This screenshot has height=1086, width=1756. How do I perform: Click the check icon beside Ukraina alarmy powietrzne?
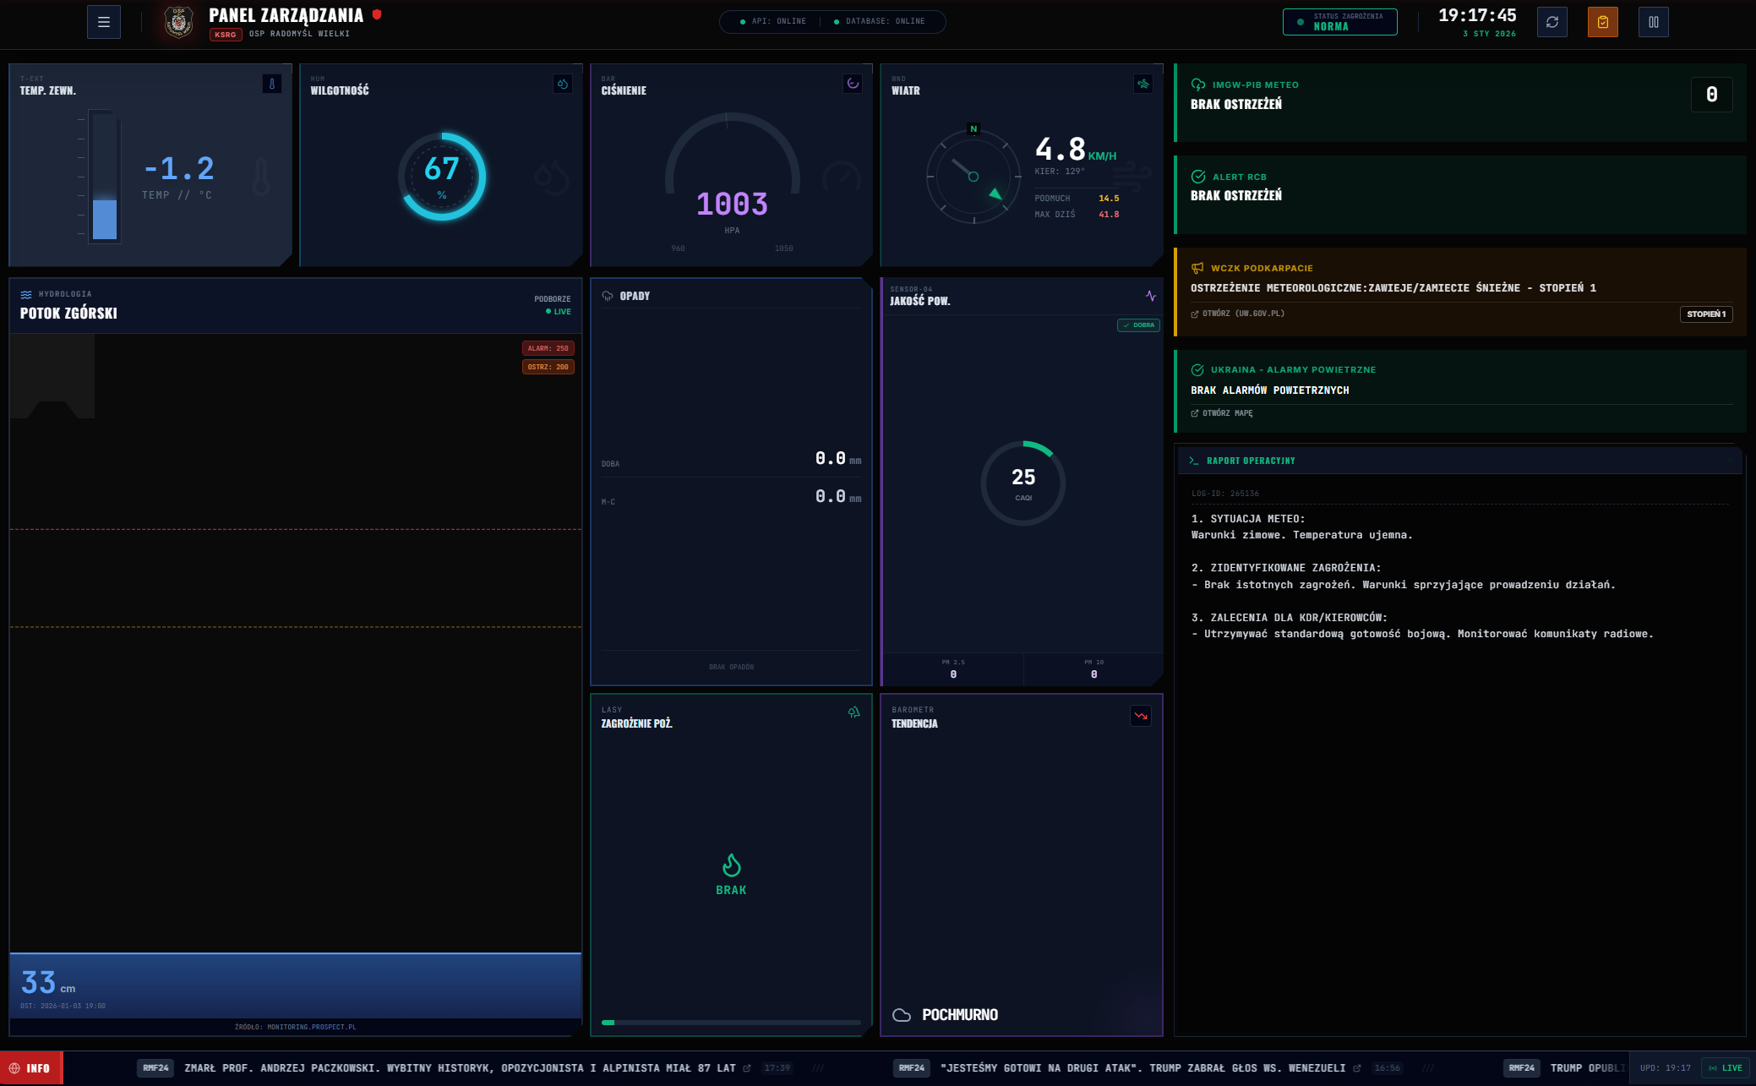click(1197, 370)
